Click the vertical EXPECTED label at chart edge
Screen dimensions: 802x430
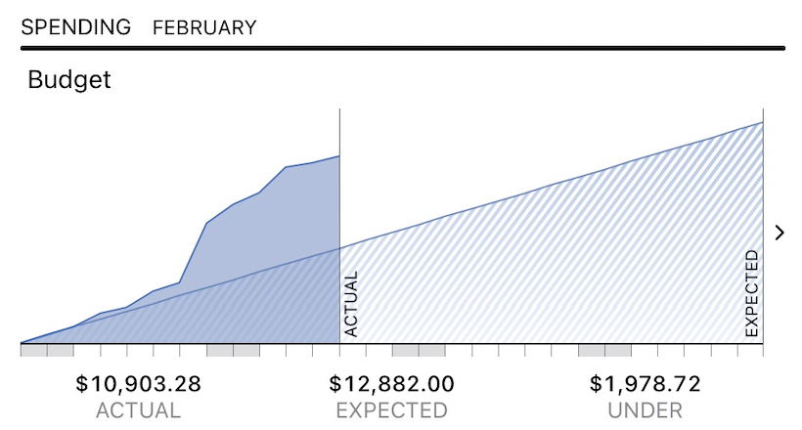752,293
